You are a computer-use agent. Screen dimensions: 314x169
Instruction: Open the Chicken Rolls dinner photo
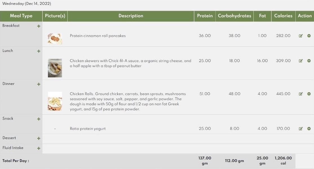55,101
